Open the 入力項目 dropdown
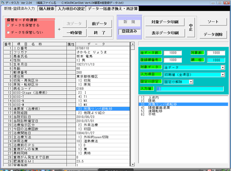The image size is (231, 171). tap(223, 75)
